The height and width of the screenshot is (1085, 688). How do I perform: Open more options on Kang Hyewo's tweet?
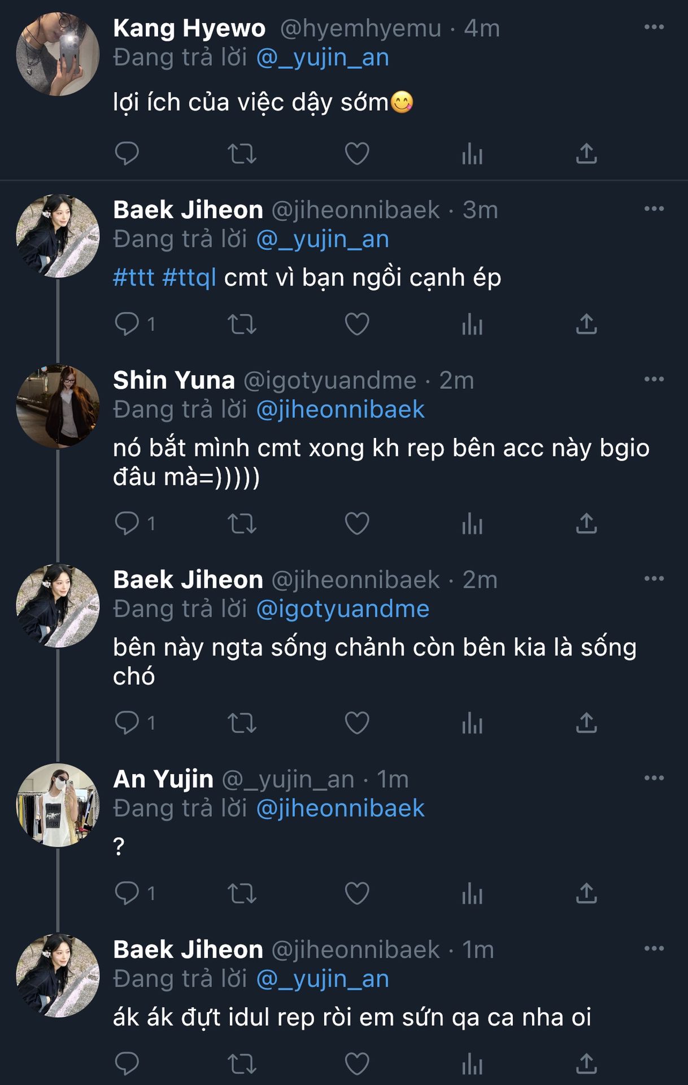point(654,27)
